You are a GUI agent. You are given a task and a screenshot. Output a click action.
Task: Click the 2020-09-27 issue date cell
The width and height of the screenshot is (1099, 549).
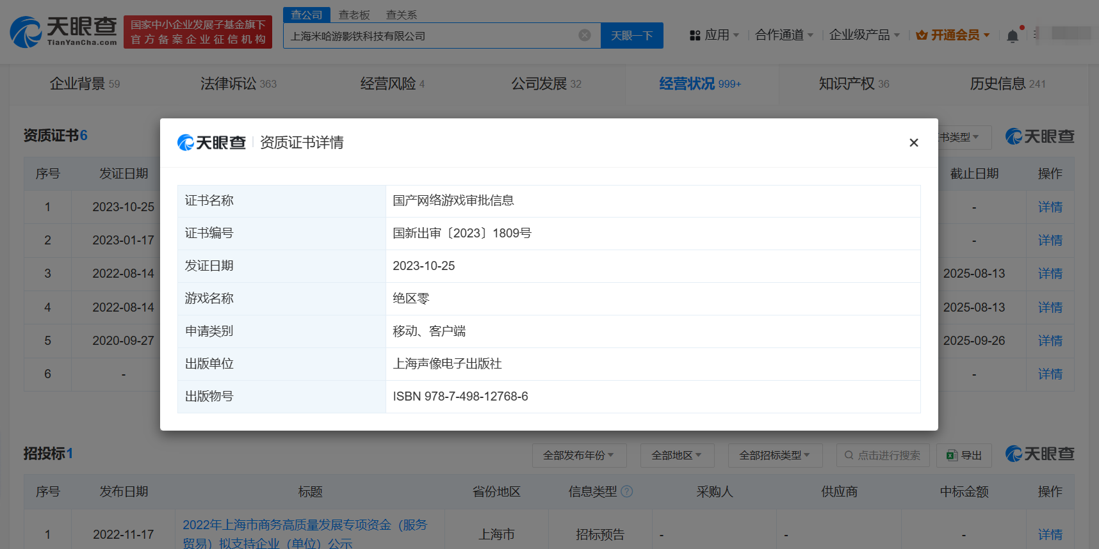[x=124, y=341]
